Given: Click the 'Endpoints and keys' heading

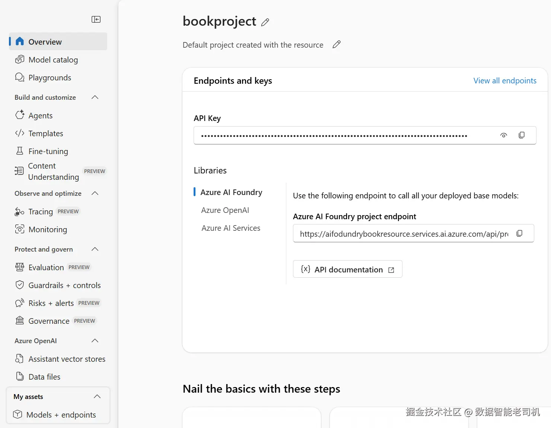Looking at the screenshot, I should pyautogui.click(x=233, y=80).
